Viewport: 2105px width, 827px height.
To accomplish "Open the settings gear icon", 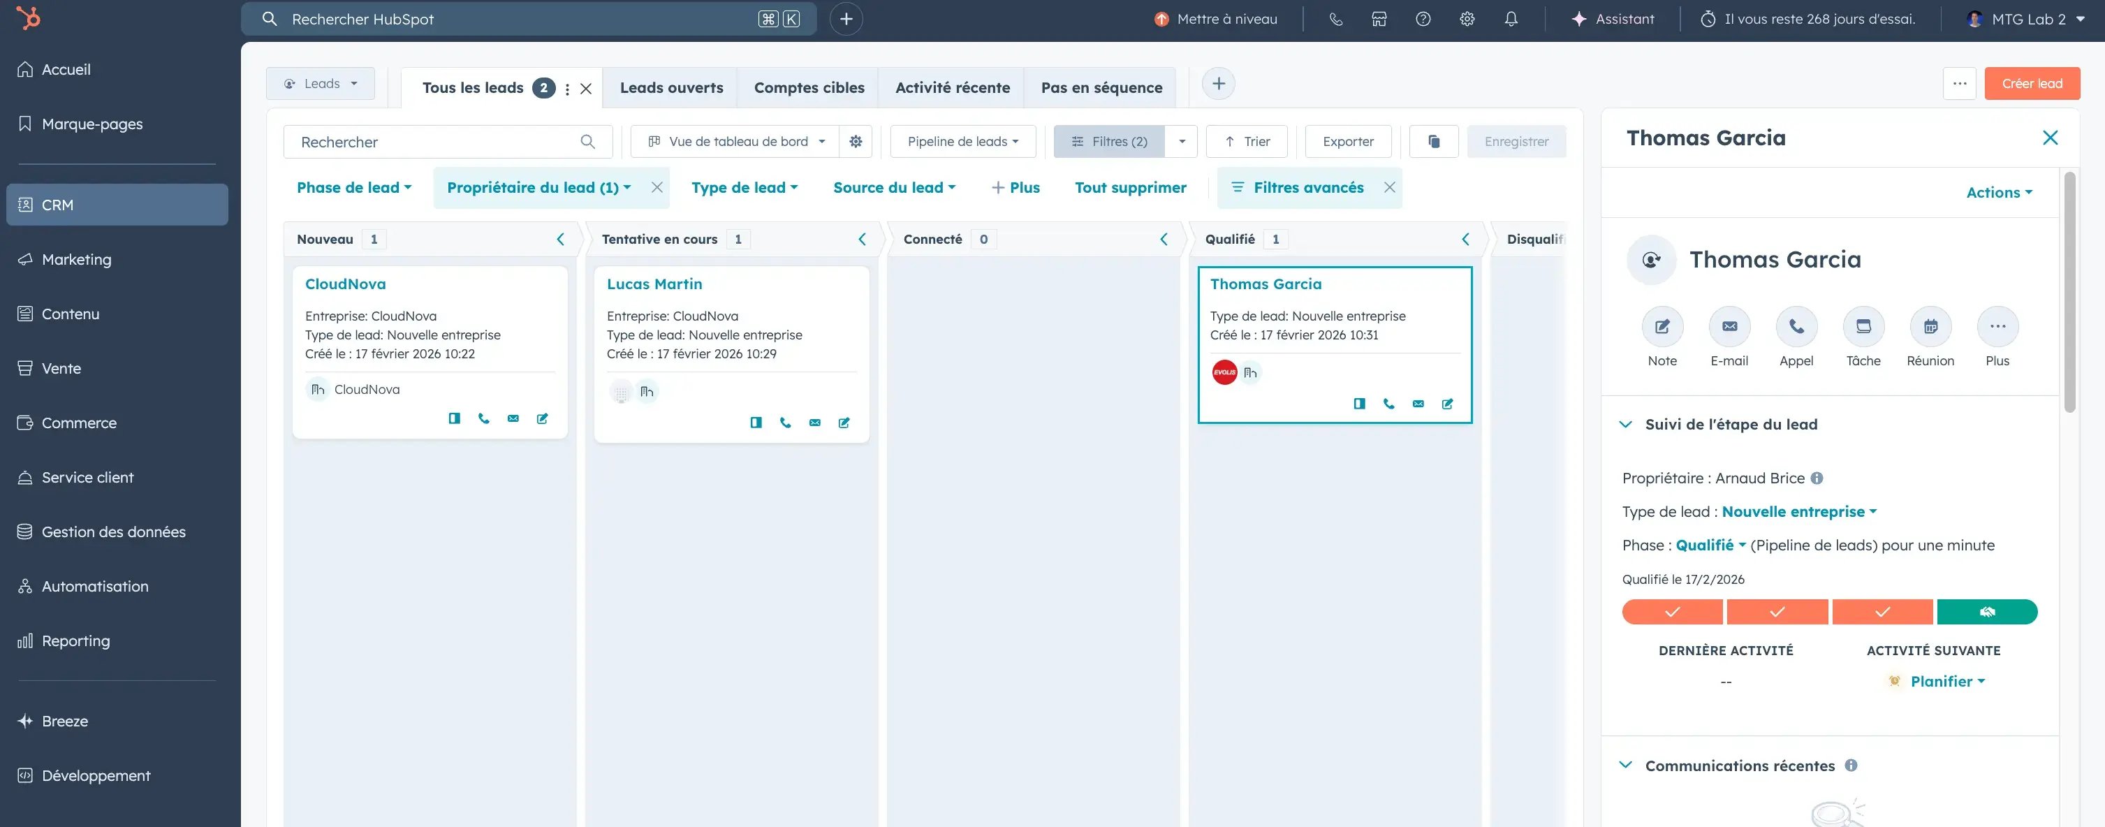I will click(1467, 19).
